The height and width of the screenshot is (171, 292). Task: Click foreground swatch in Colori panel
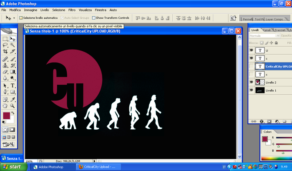[x=265, y=139]
